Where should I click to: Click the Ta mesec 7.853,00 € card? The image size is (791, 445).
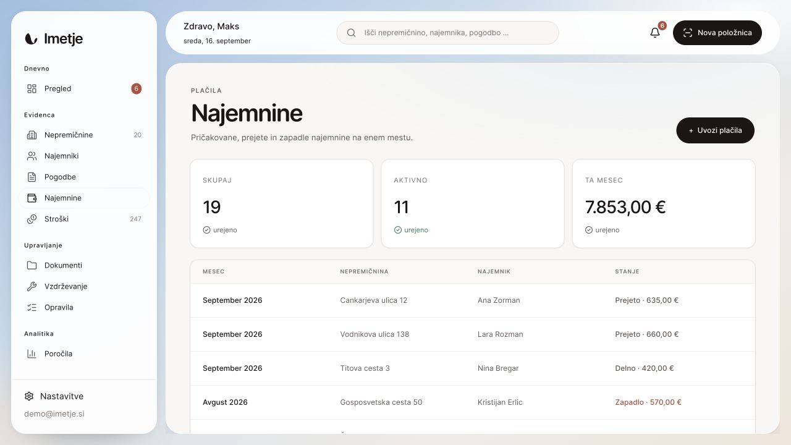664,203
